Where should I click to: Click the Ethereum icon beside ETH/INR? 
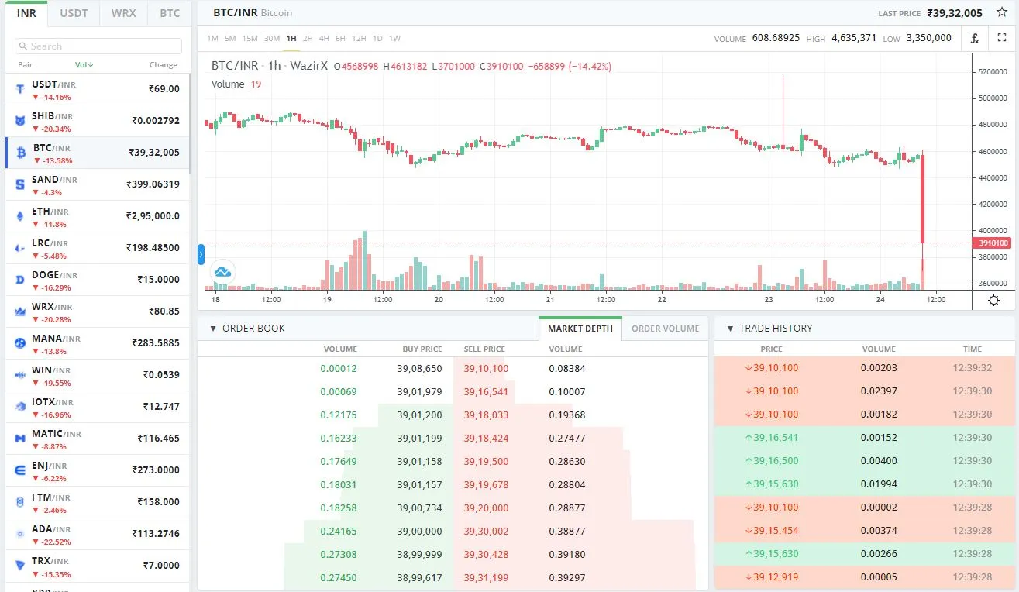coord(19,216)
